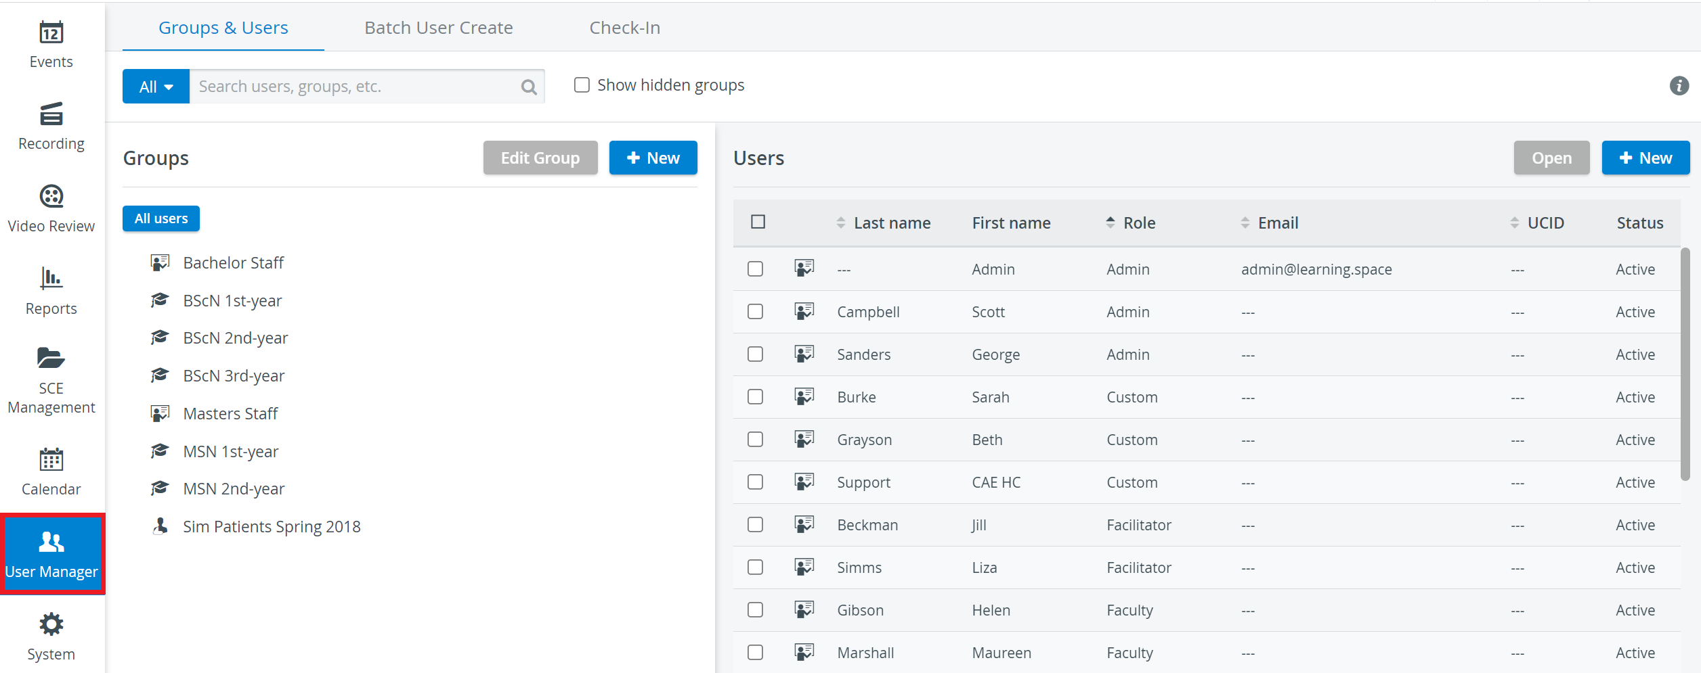Go to Video Review
The height and width of the screenshot is (673, 1701).
[x=51, y=209]
